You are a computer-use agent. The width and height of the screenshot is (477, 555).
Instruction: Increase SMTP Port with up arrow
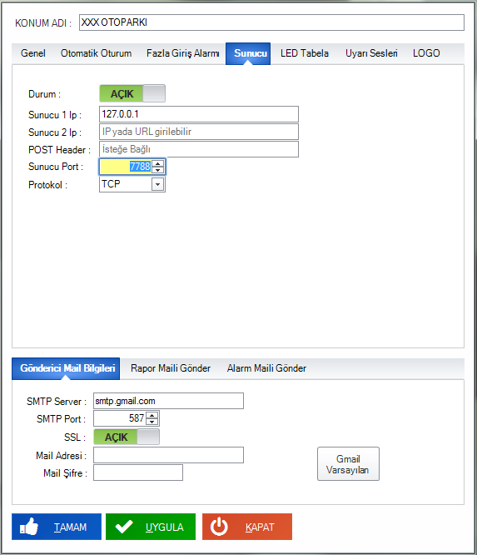click(x=152, y=416)
